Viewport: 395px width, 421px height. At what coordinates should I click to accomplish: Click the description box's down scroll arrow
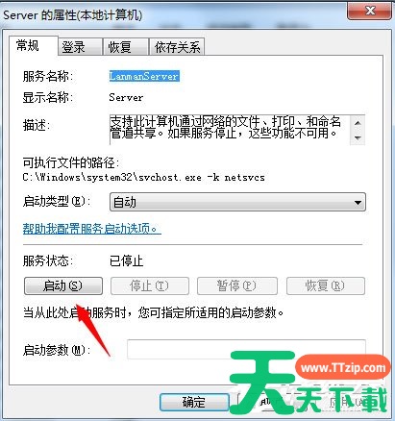tap(358, 137)
